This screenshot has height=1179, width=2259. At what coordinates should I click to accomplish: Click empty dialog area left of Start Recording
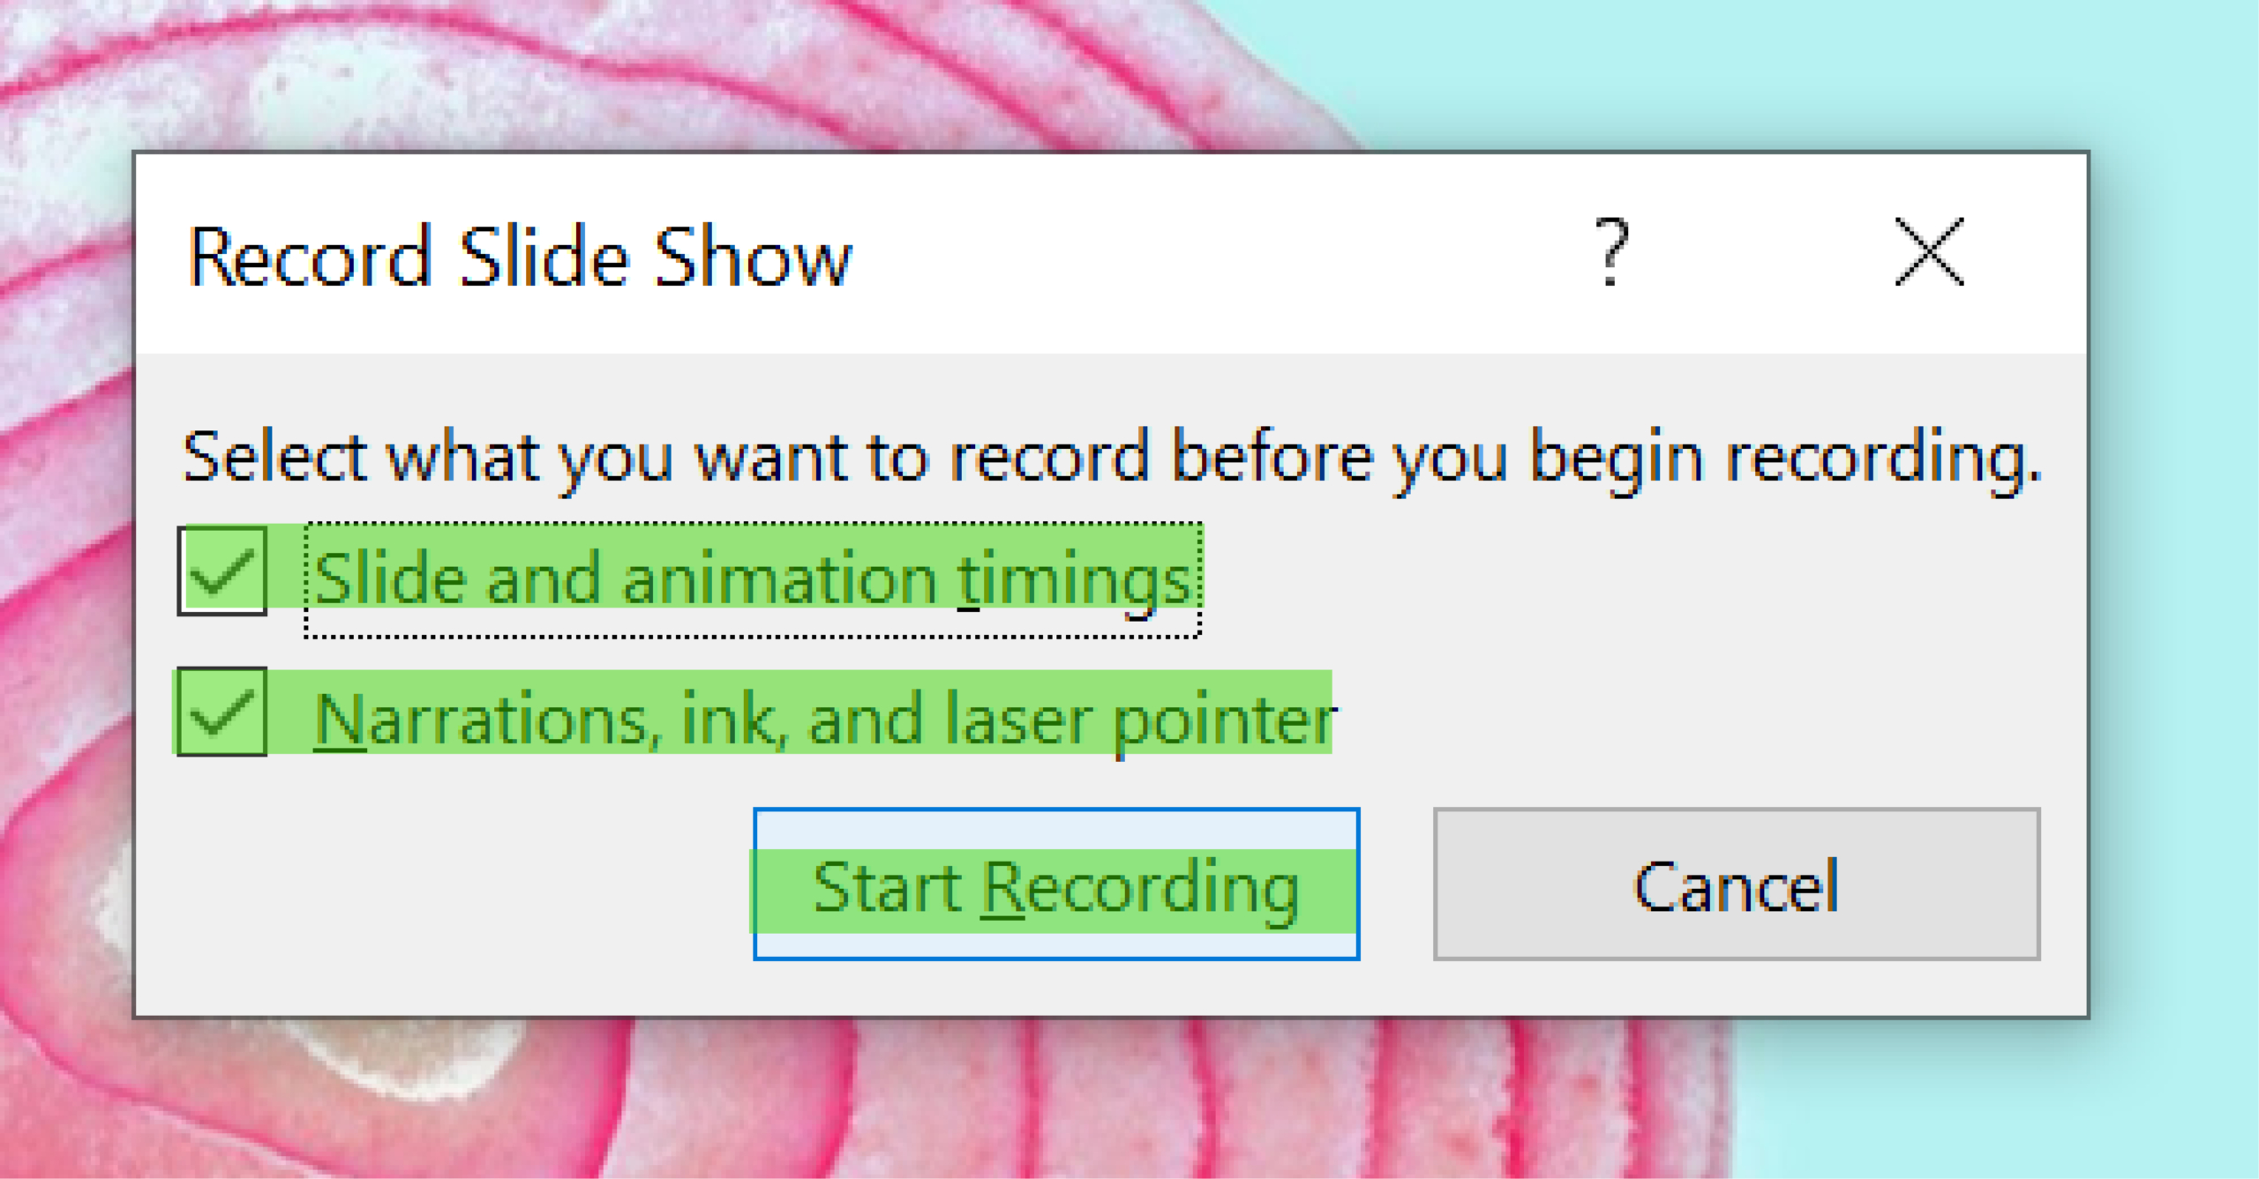pyautogui.click(x=441, y=882)
